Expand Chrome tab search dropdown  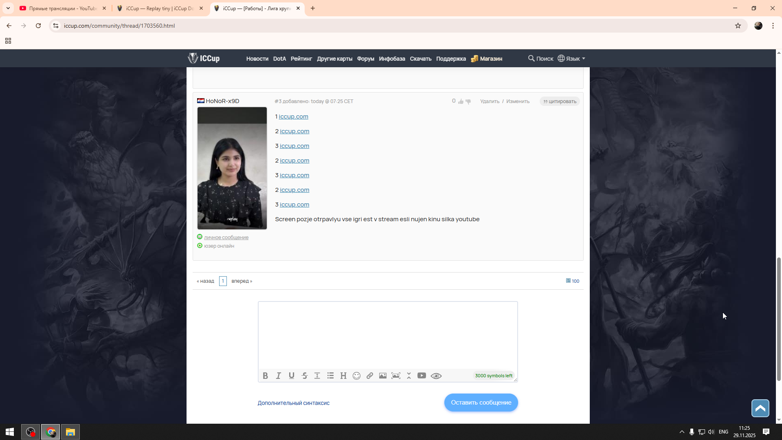8,8
